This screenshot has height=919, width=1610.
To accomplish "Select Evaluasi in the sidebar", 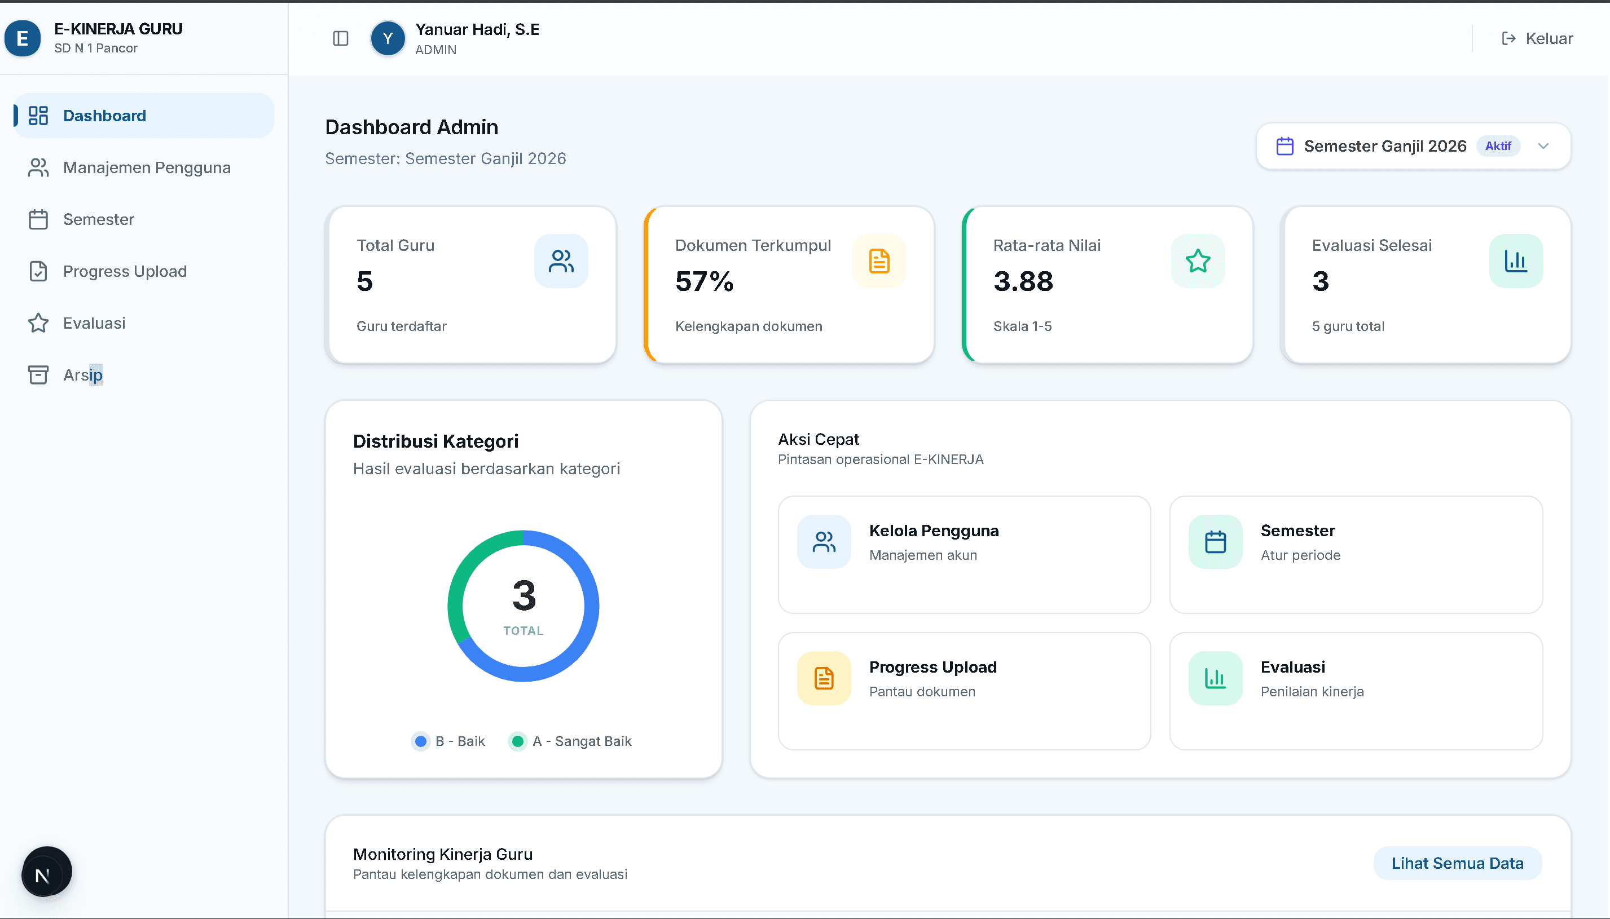I will (x=144, y=322).
